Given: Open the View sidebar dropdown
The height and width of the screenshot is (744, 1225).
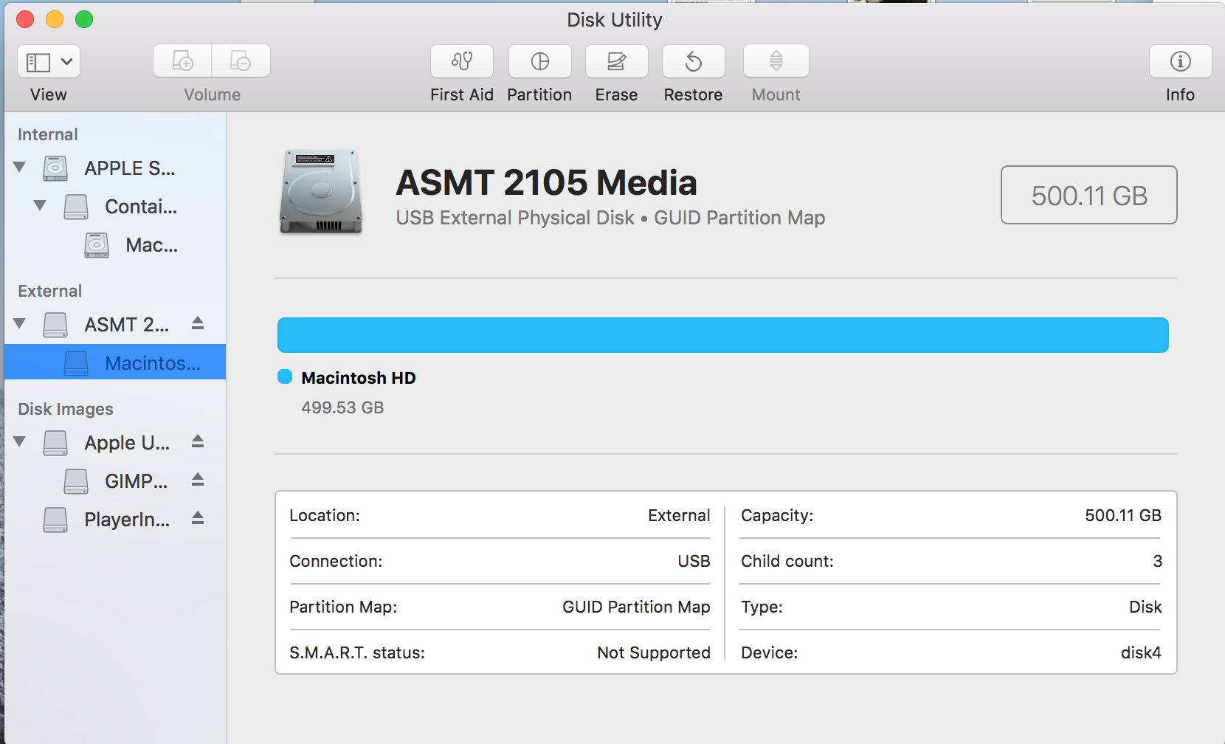Looking at the screenshot, I should pos(49,61).
